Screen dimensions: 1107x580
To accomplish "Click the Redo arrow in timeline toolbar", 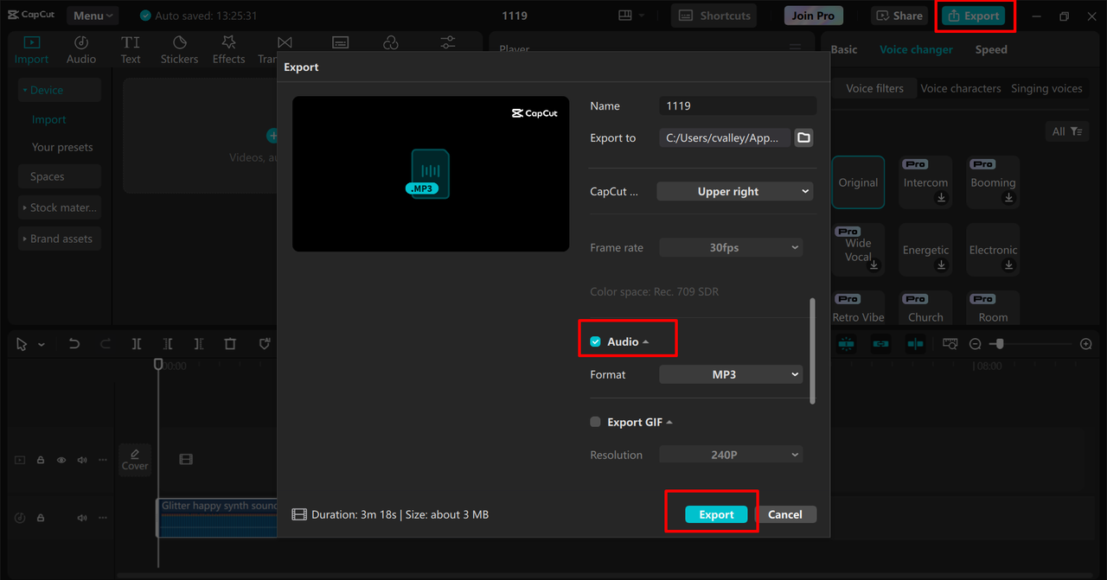I will click(x=106, y=344).
